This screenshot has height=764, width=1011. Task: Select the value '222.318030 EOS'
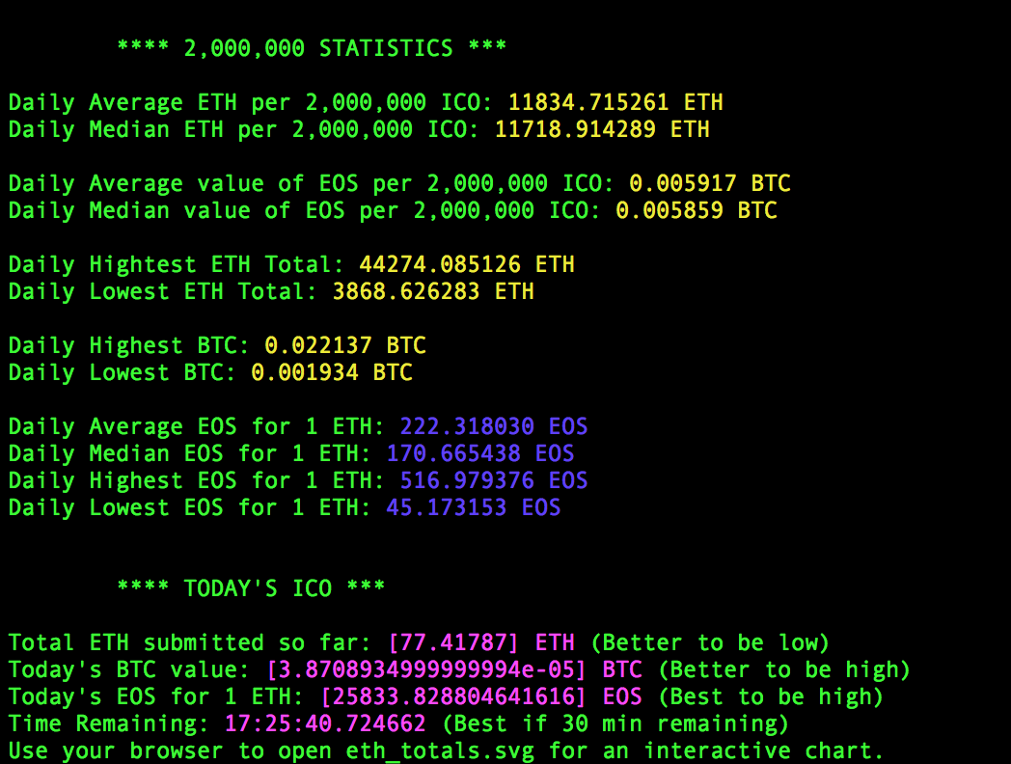[x=494, y=426]
